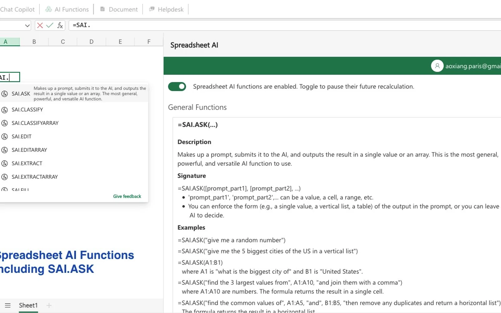Select SAI.CLASSIFYARRAY from autocomplete list
The height and width of the screenshot is (313, 501).
click(x=74, y=123)
